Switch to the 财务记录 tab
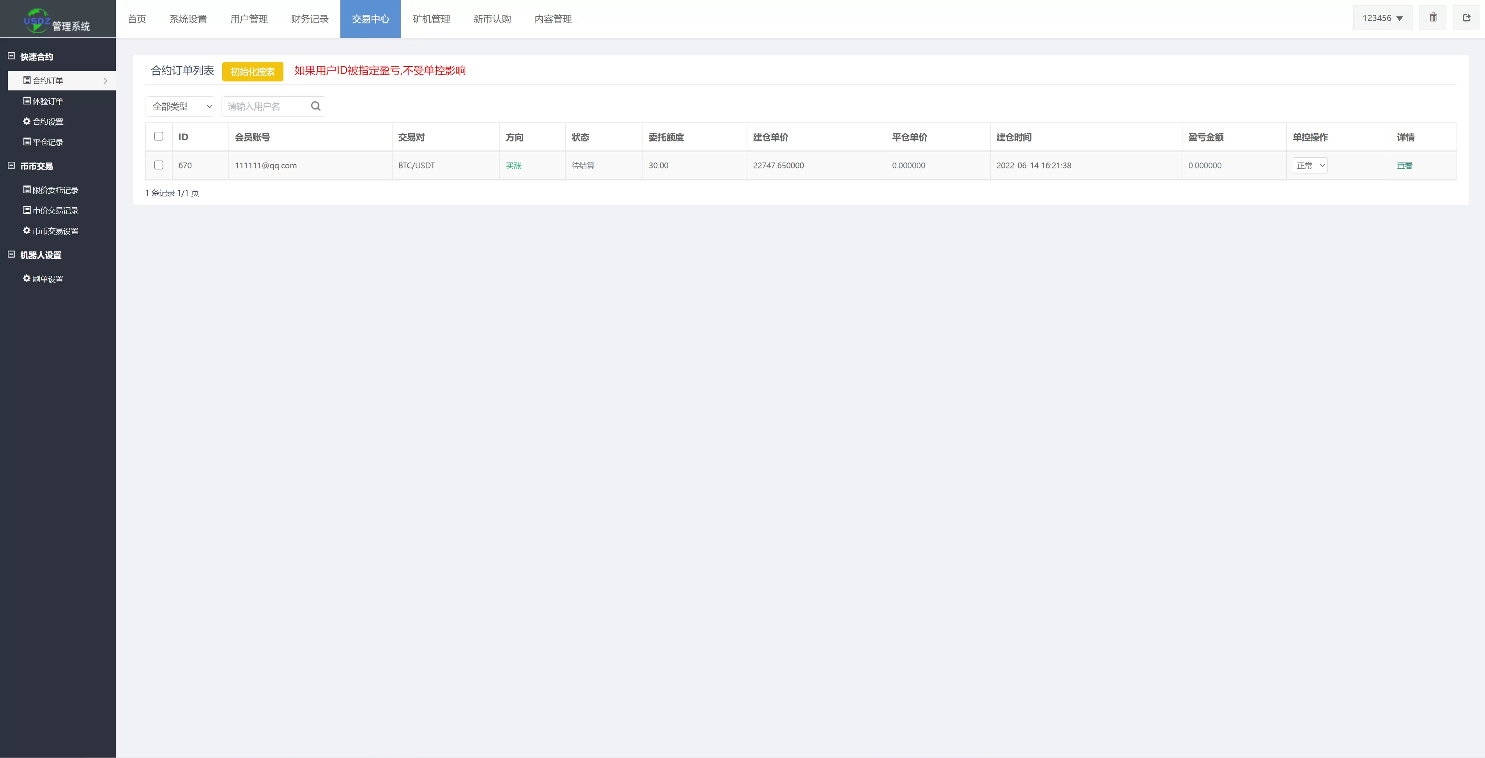The height and width of the screenshot is (758, 1485). [310, 19]
